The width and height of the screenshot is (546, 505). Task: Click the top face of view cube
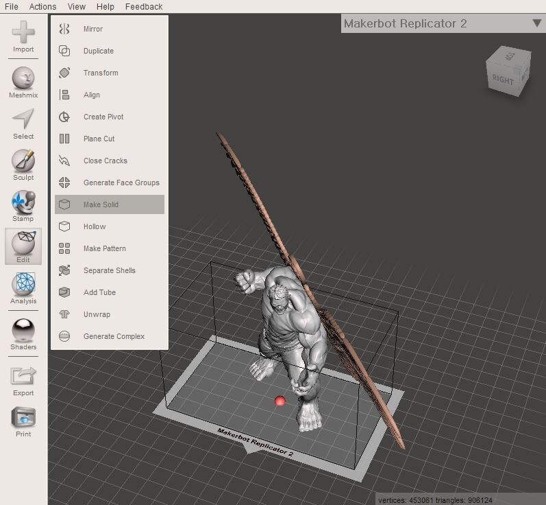point(510,56)
